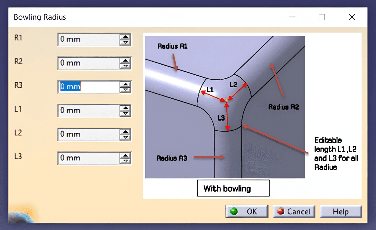Decrease R2 value with down arrow
The image size is (376, 230).
125,66
